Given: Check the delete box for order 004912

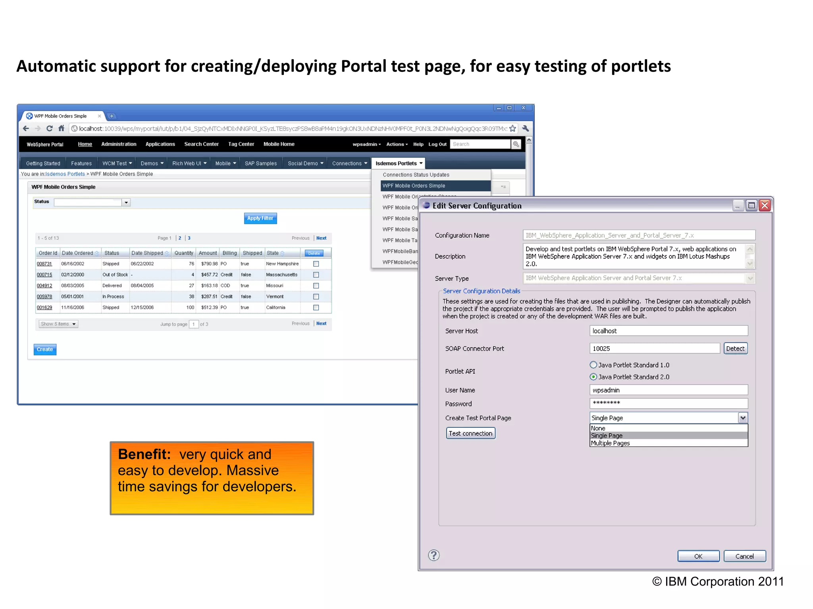Looking at the screenshot, I should 316,286.
